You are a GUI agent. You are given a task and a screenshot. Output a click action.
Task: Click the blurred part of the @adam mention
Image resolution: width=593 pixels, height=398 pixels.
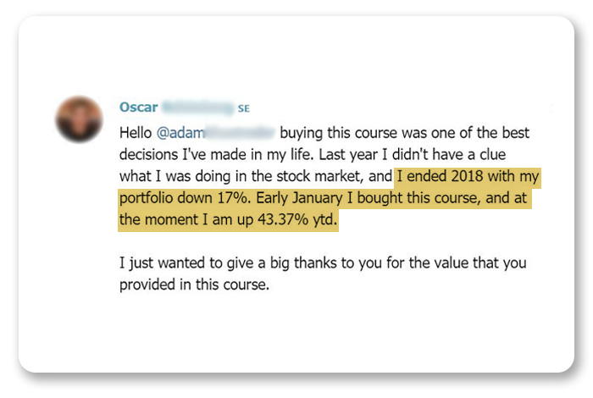tap(240, 133)
